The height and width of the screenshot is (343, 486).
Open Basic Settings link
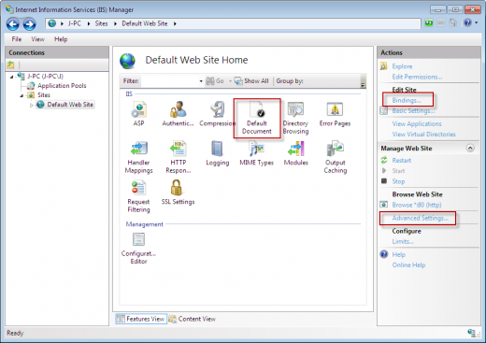(413, 110)
